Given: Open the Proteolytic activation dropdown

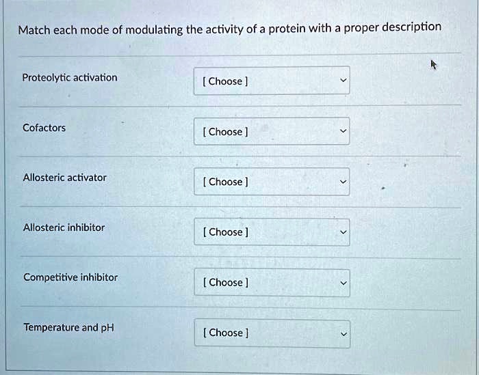Looking at the screenshot, I should pyautogui.click(x=272, y=81).
